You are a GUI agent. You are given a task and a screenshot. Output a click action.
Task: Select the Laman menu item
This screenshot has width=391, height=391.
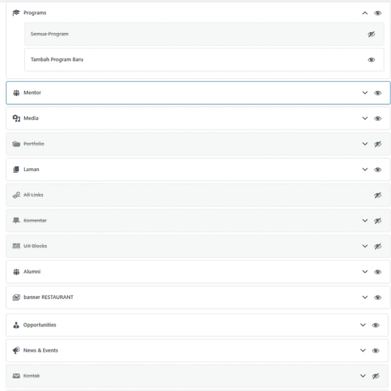(31, 170)
